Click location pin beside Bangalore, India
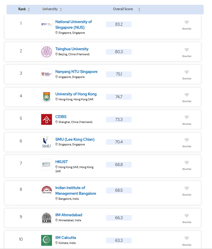Image resolution: width=212 pixels, height=249 pixels. coord(56,199)
